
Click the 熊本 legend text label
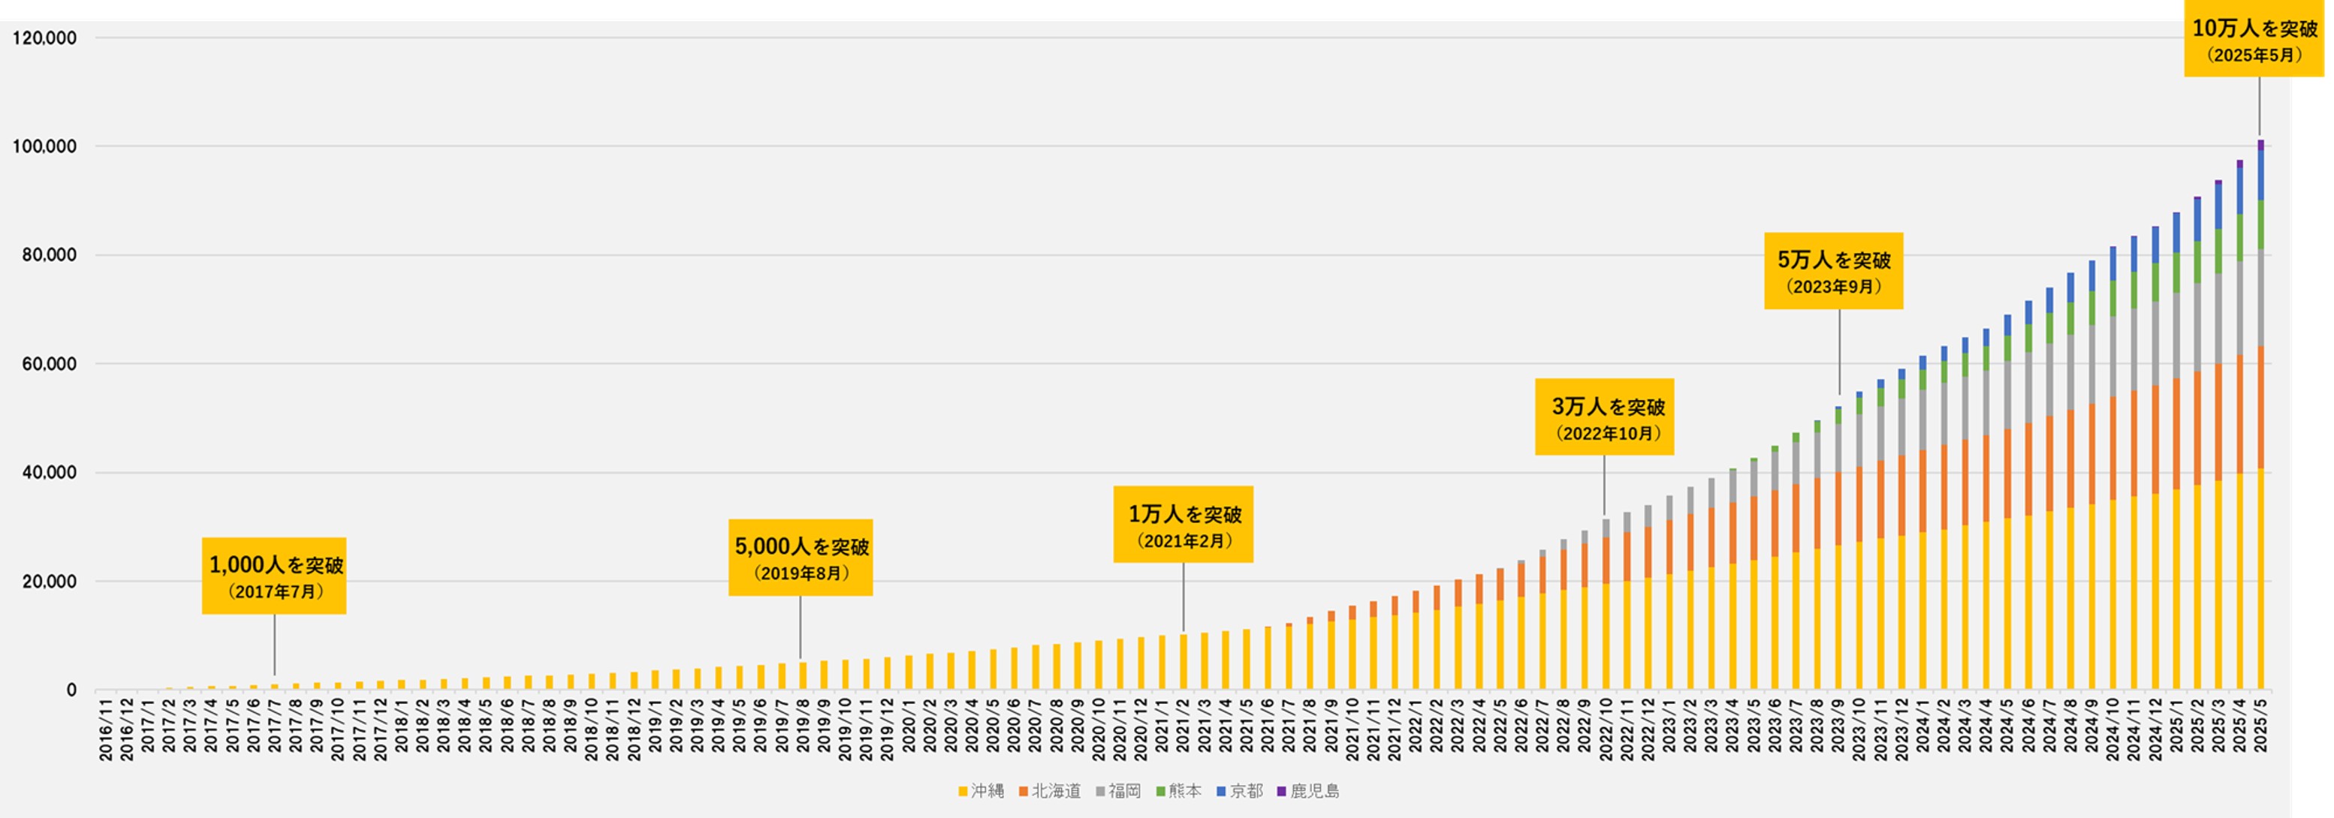[1184, 792]
